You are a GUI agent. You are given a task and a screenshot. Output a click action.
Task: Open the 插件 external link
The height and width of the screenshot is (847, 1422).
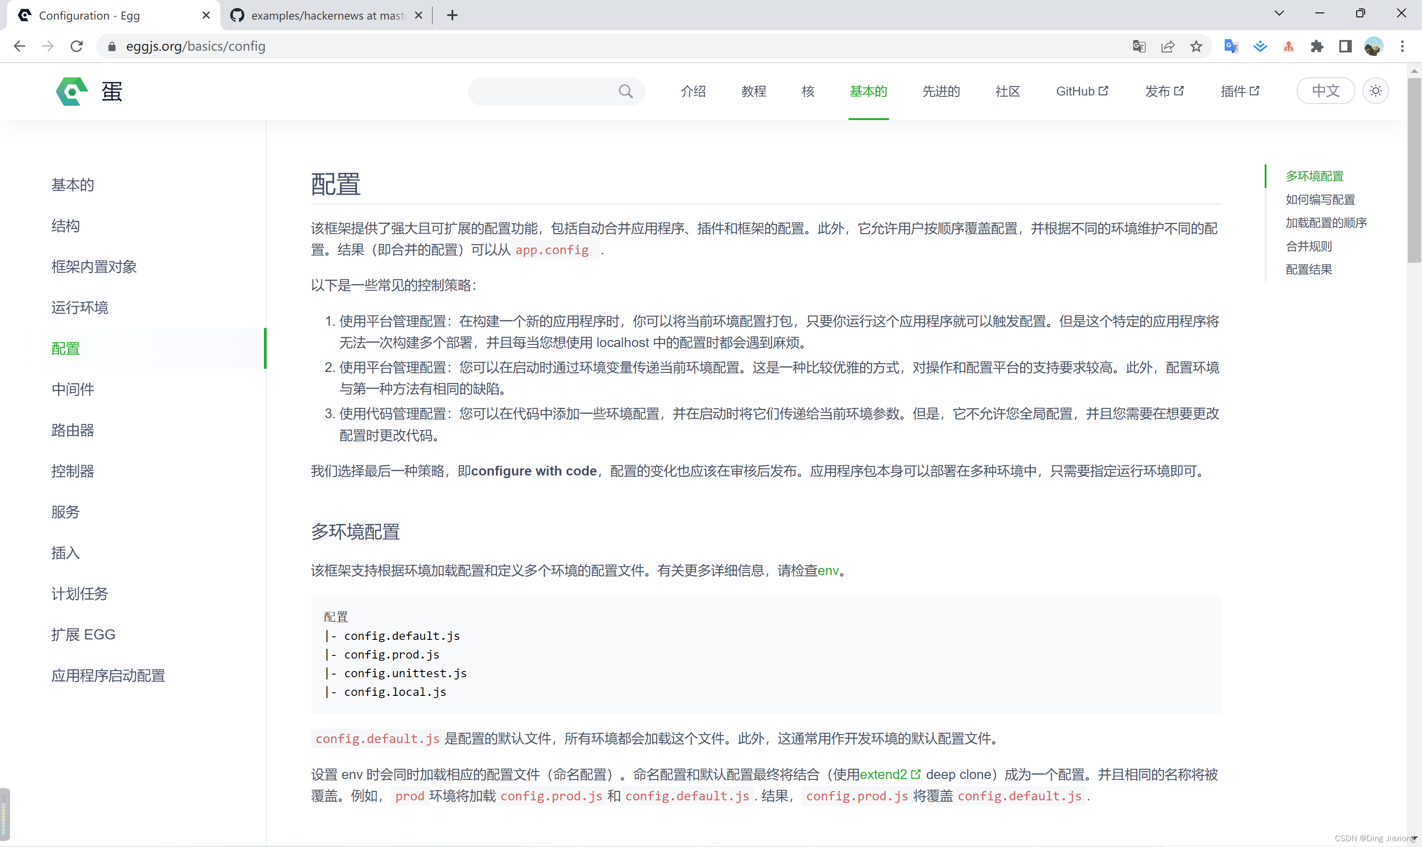(1240, 91)
